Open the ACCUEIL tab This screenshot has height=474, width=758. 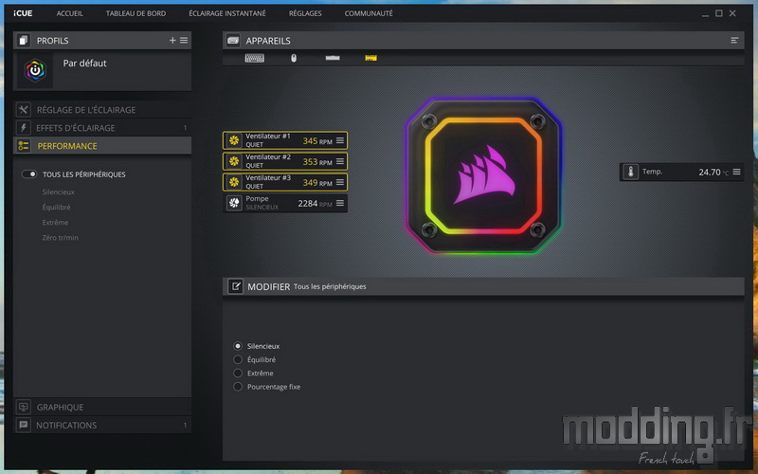coord(69,13)
